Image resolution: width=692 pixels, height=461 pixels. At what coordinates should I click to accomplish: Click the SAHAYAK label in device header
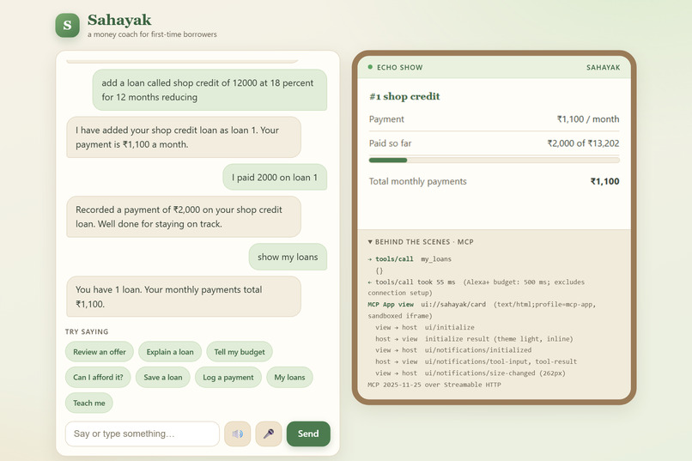click(603, 68)
